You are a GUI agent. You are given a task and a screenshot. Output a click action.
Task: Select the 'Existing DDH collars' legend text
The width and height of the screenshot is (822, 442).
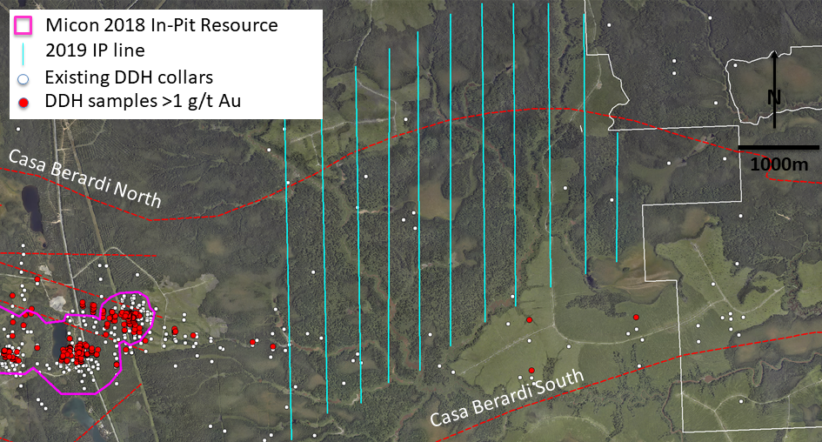[x=129, y=77]
